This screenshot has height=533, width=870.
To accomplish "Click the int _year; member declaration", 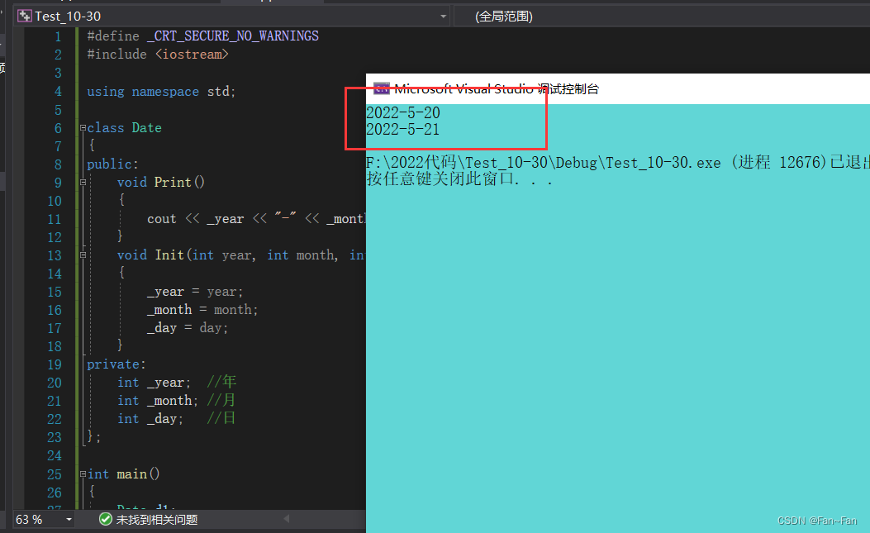I will coord(154,383).
